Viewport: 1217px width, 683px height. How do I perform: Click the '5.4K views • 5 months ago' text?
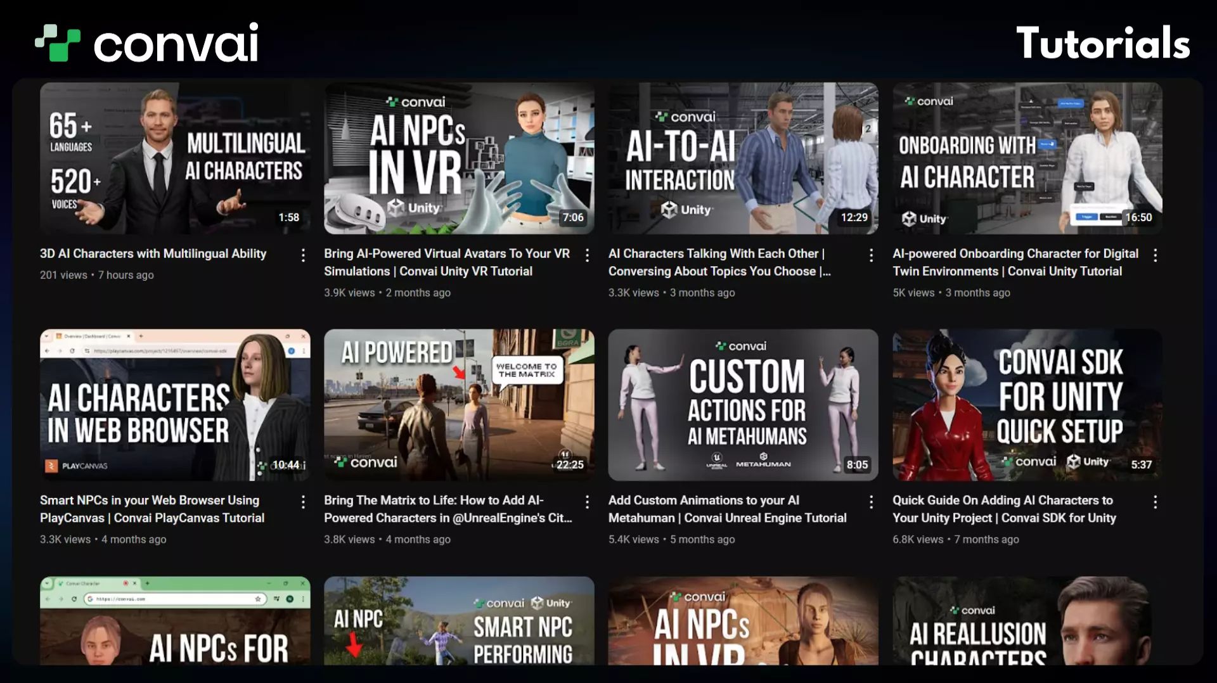672,539
